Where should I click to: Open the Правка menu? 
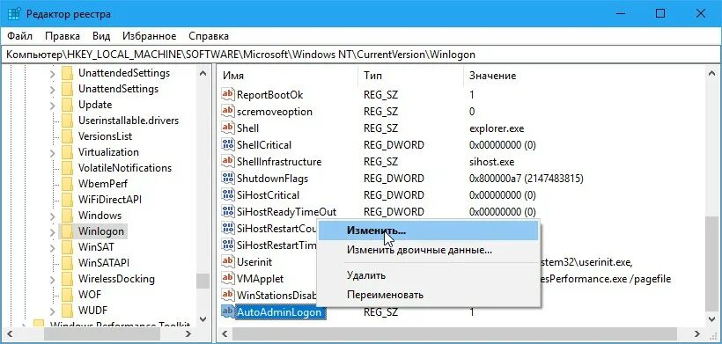click(x=63, y=36)
